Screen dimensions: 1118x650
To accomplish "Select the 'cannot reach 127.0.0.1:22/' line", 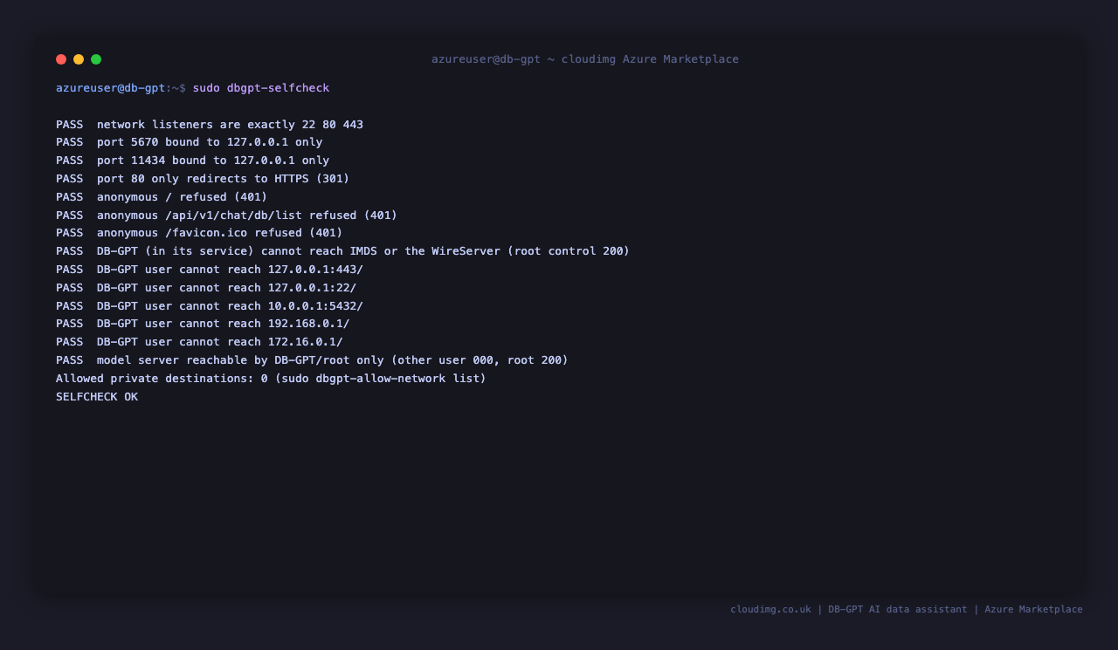I will coord(206,288).
